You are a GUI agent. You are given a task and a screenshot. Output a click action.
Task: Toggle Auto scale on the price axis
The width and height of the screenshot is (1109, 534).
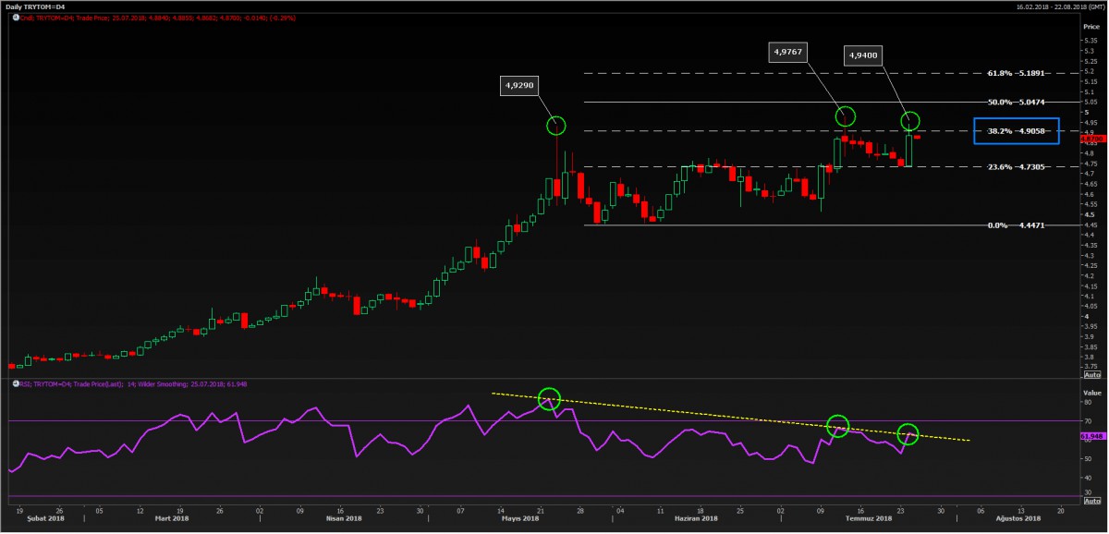1091,375
